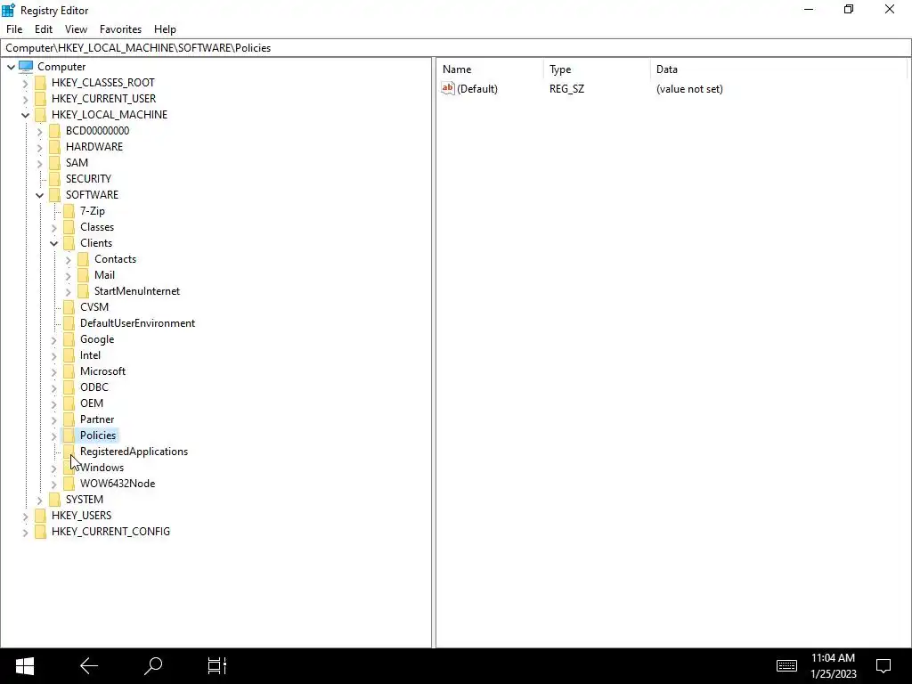Select the Microsoft key label
The height and width of the screenshot is (684, 912).
click(x=102, y=371)
